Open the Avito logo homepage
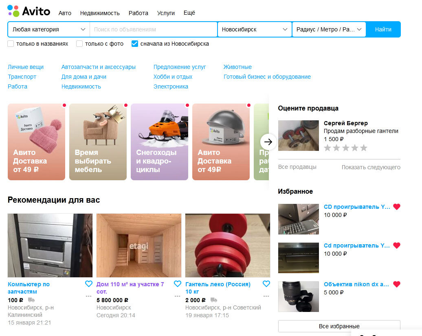Viewport: 422px width, 336px height. (29, 11)
